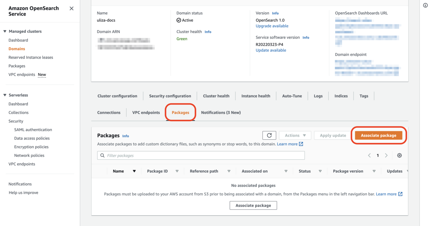The width and height of the screenshot is (431, 226).
Task: Open Security under Serverless
Action: coord(16,121)
